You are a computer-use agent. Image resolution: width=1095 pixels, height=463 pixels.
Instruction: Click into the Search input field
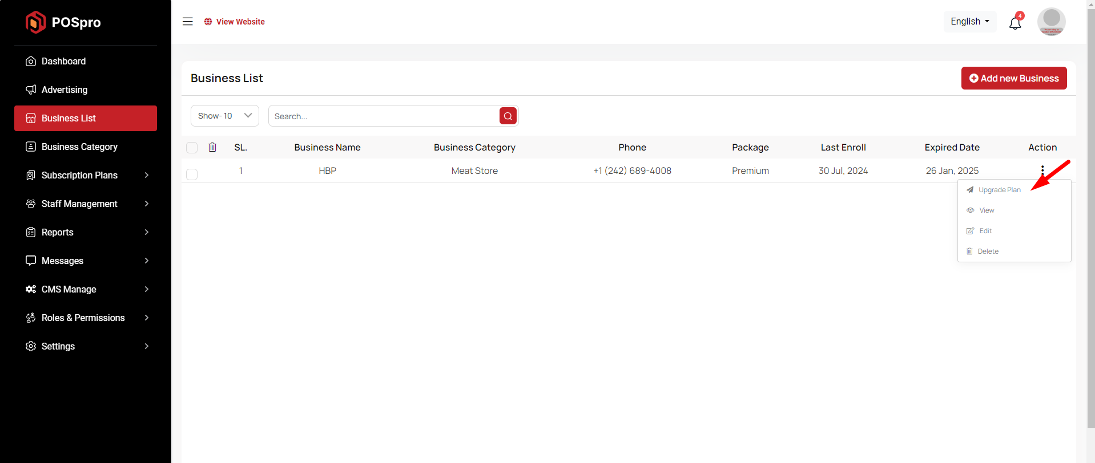(384, 116)
